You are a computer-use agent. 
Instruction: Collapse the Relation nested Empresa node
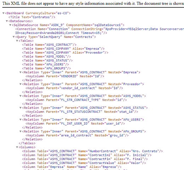(x=21, y=72)
